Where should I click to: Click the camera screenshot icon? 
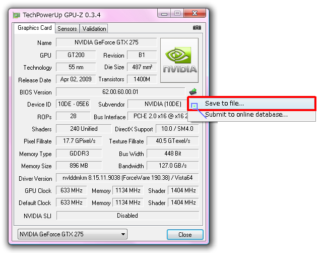tap(197, 28)
